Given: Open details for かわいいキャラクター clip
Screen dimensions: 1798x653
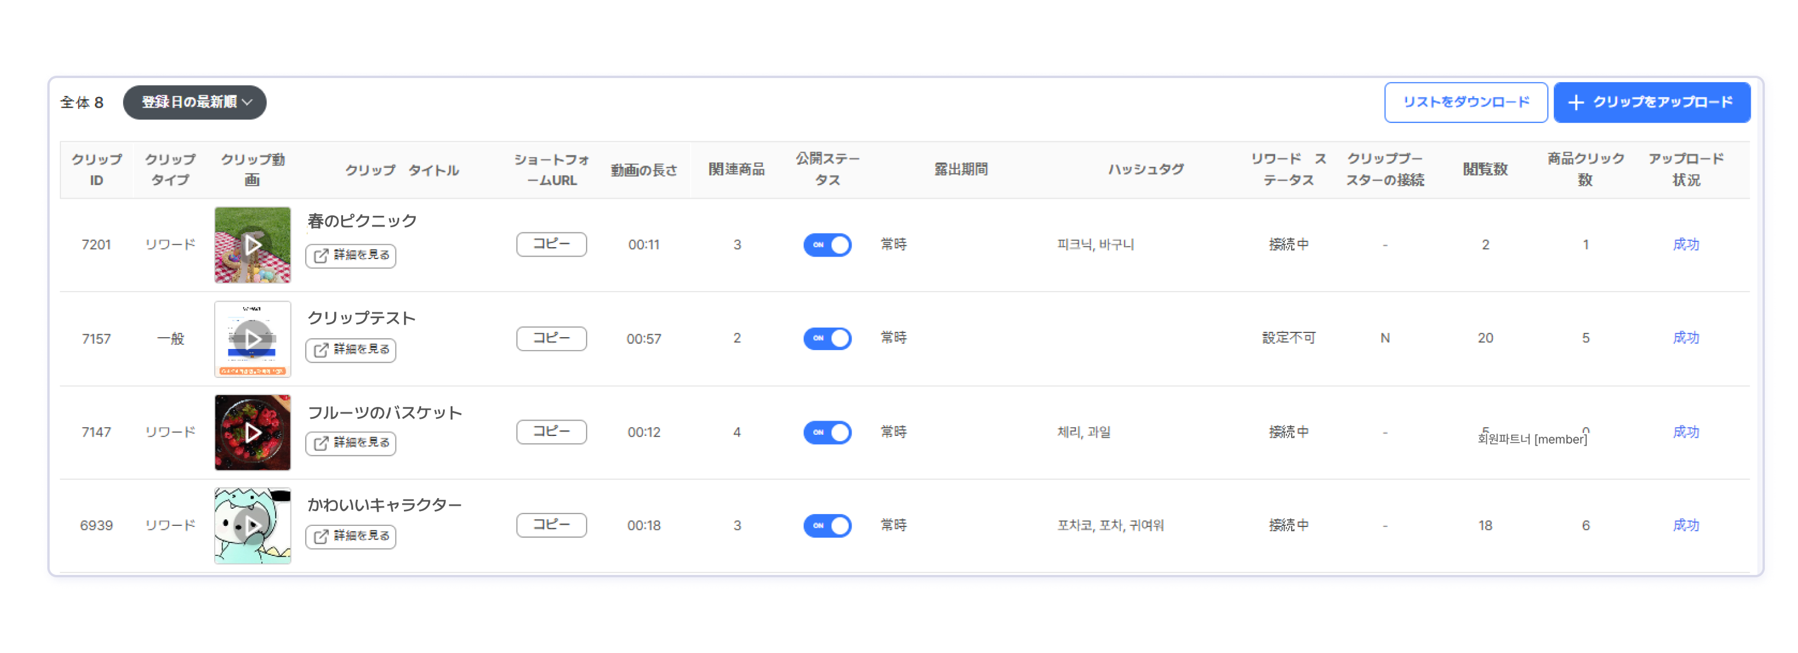Looking at the screenshot, I should 350,536.
